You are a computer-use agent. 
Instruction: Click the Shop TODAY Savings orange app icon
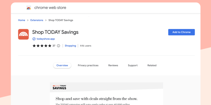tap(23, 34)
